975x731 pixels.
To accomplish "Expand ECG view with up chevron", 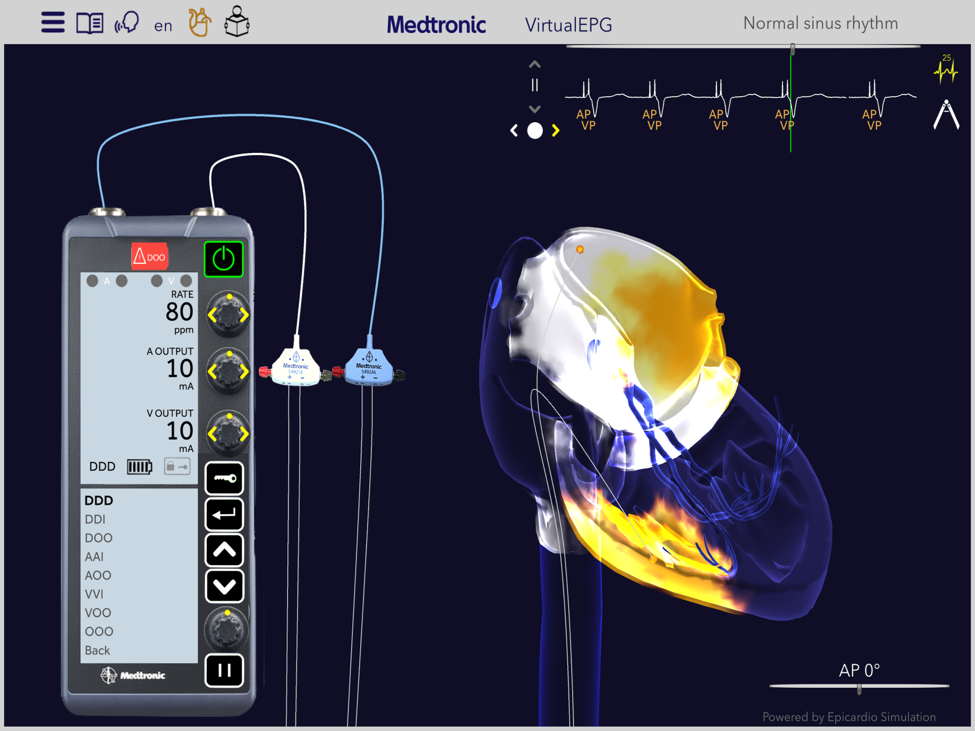I will [535, 65].
